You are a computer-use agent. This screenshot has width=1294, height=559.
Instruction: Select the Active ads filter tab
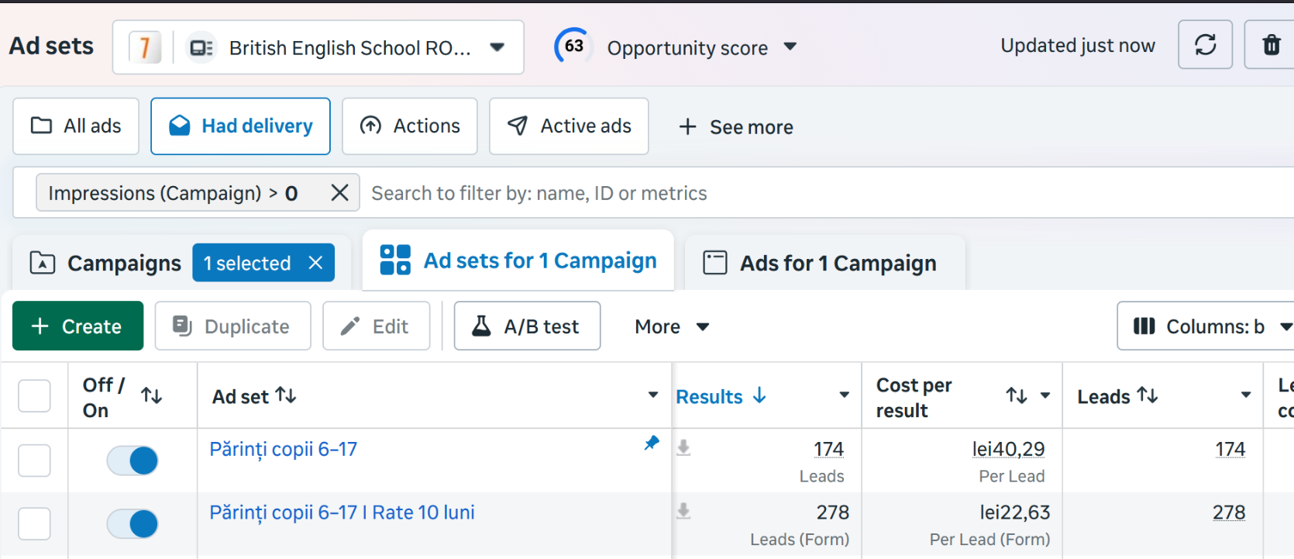click(569, 126)
